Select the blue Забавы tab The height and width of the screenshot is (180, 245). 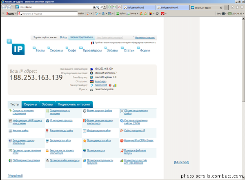coord(47,104)
